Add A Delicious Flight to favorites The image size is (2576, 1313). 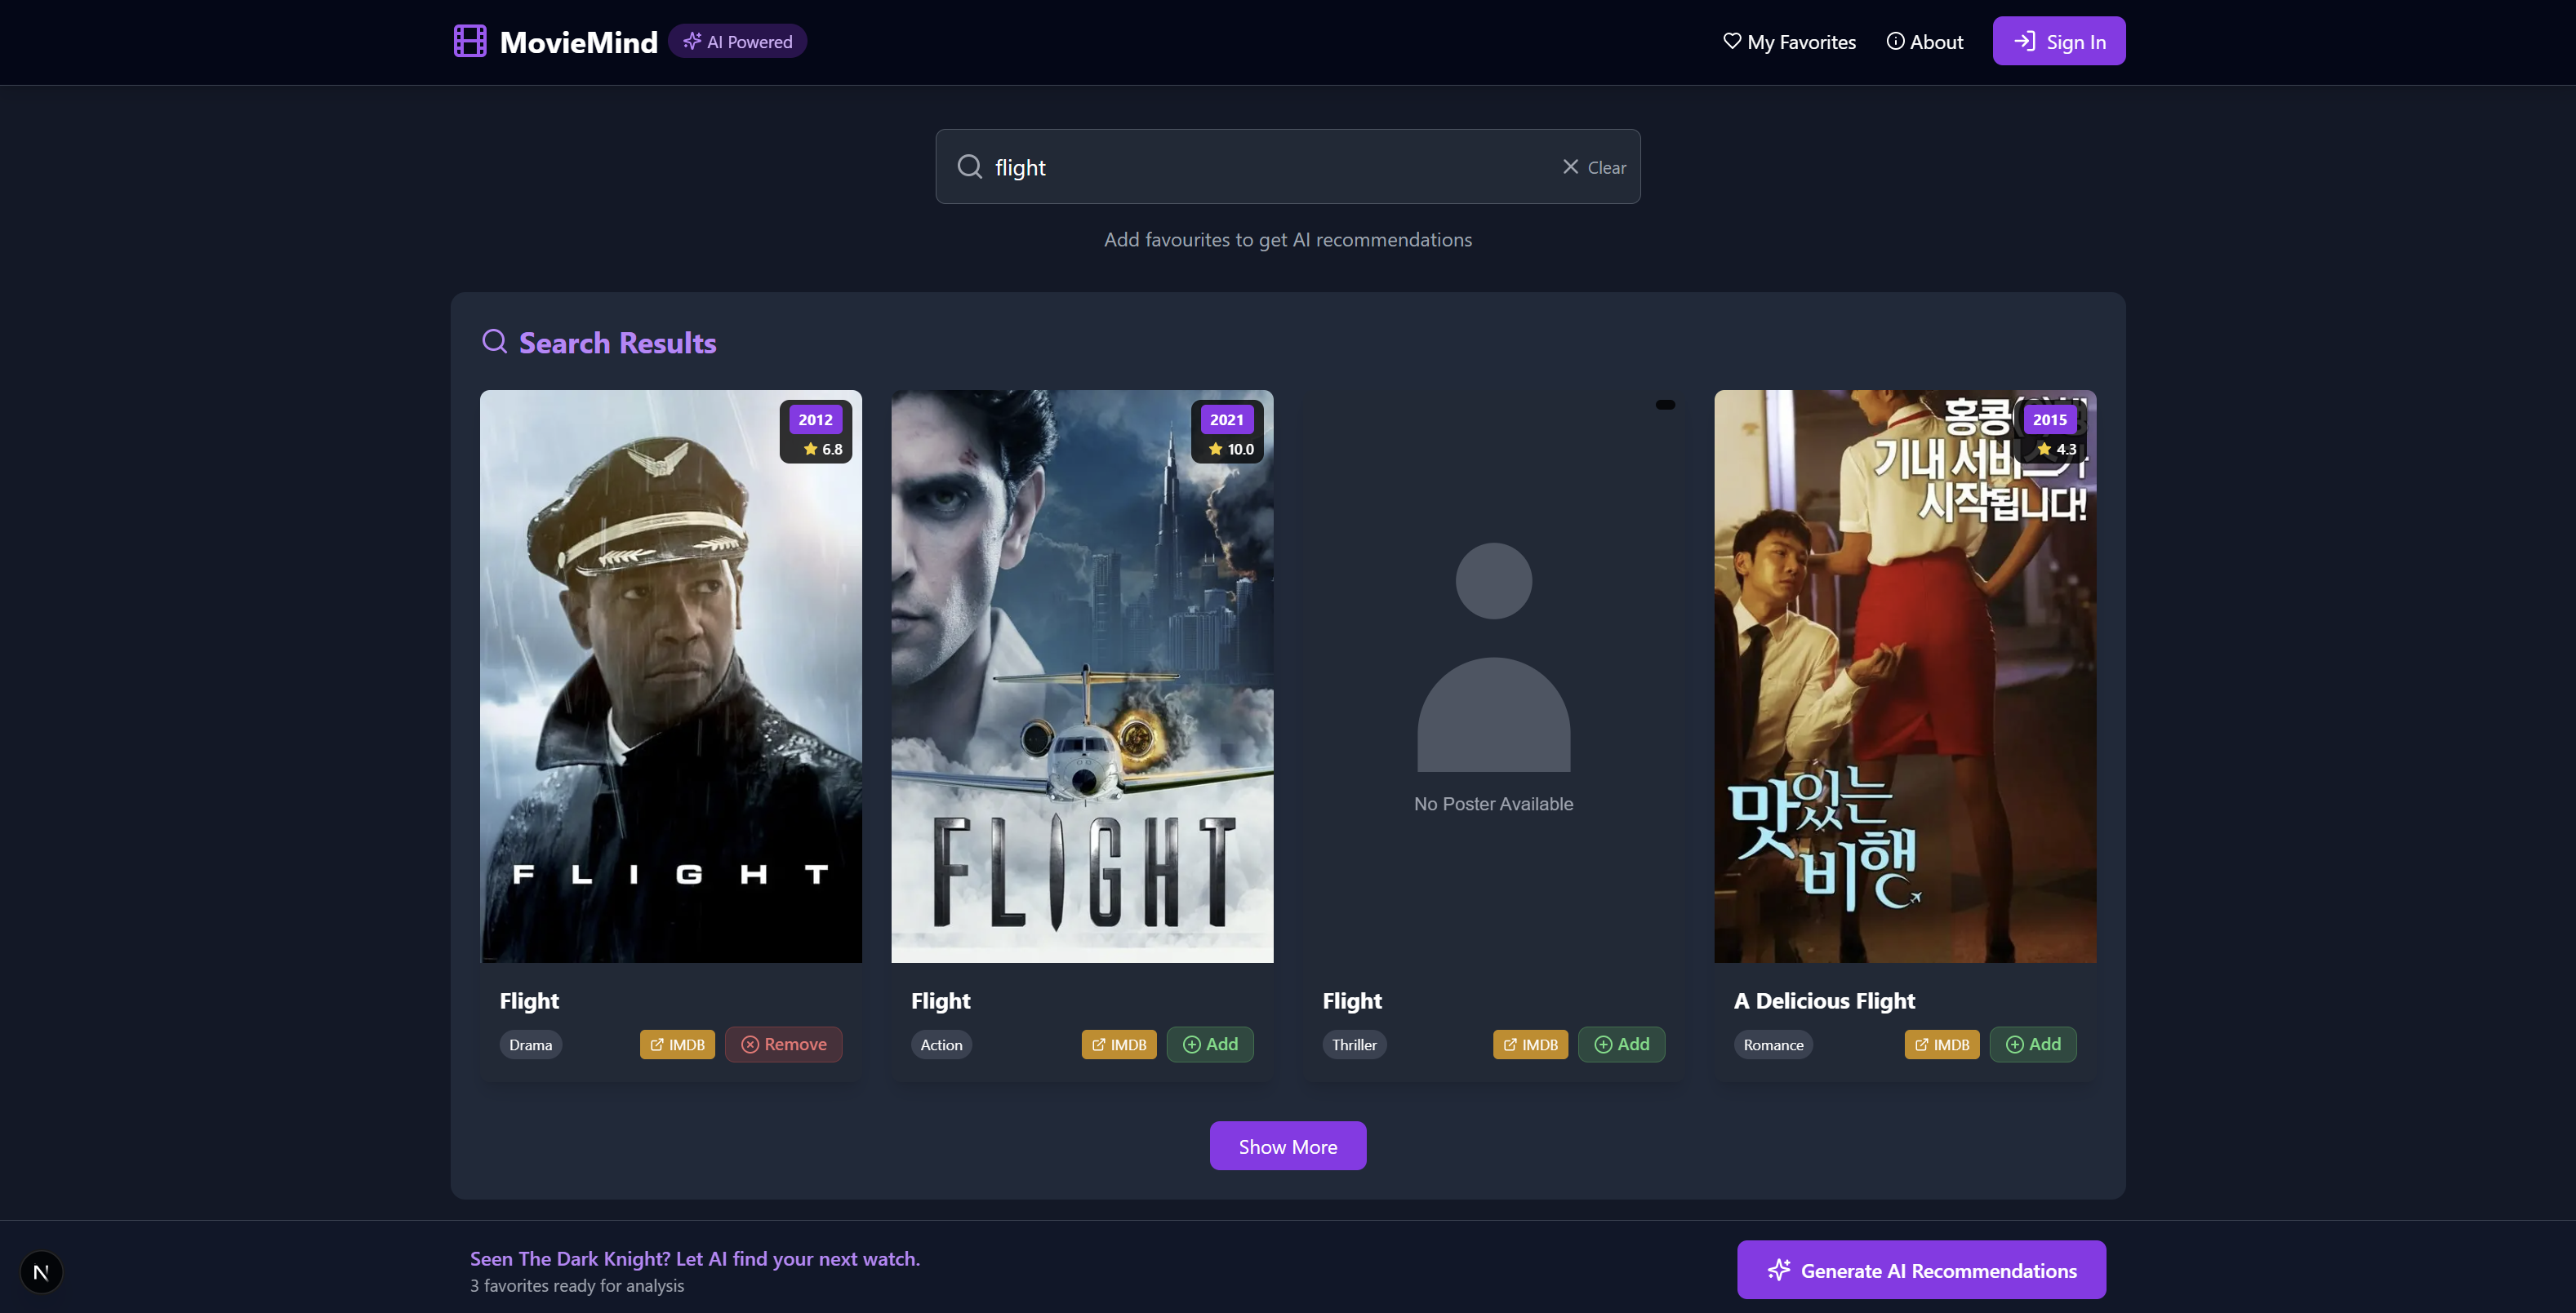(x=2032, y=1045)
